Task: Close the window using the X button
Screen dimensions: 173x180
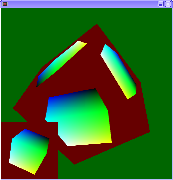Action: coord(168,4)
